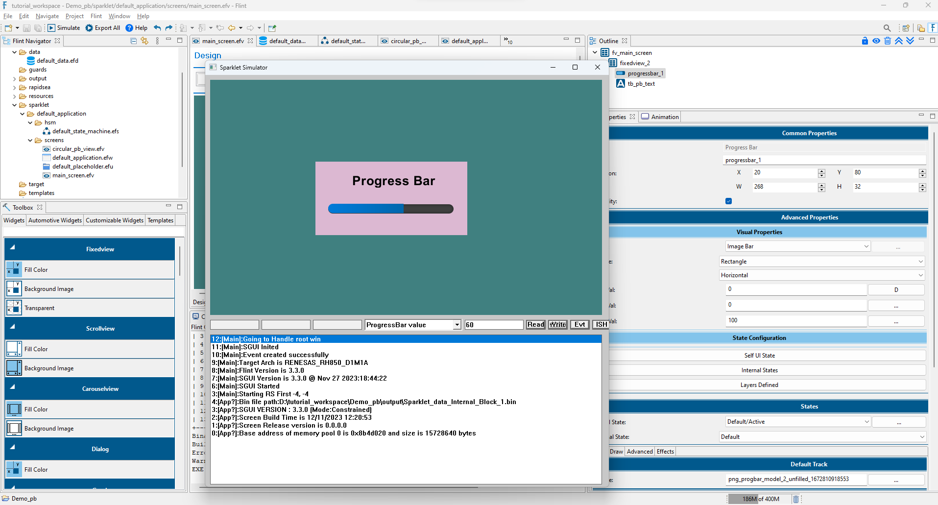Delete selected widget via Outline trash icon
The height and width of the screenshot is (505, 938).
point(888,41)
